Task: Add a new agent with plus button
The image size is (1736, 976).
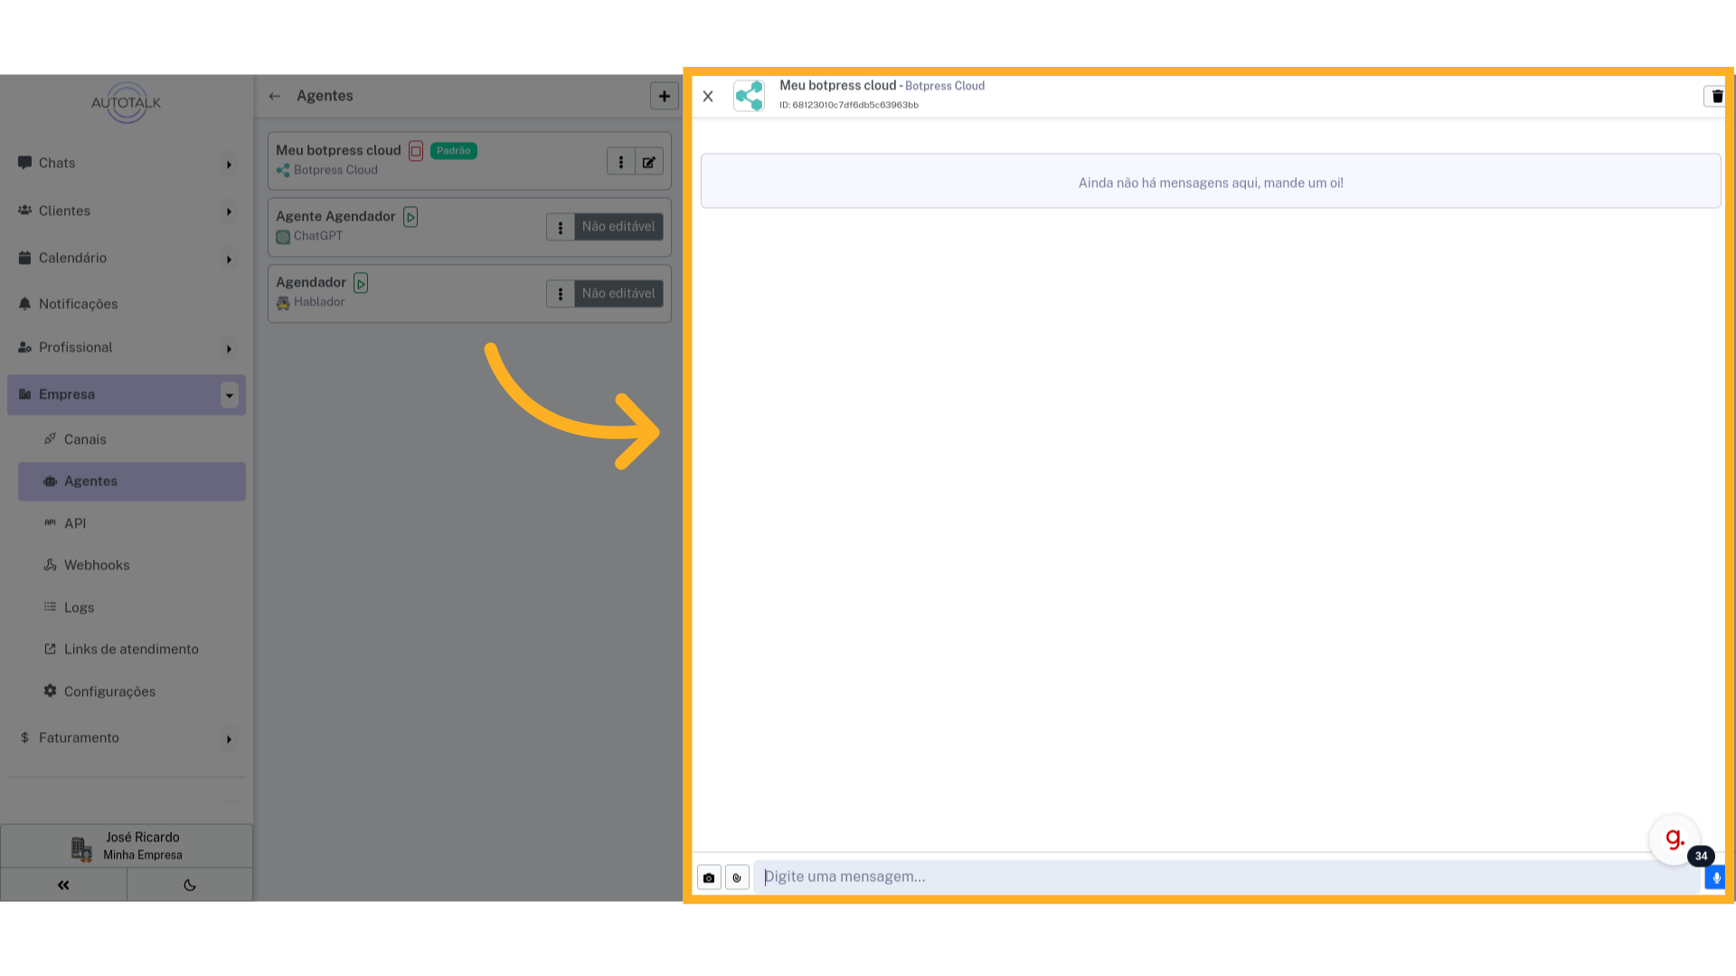Action: point(665,96)
